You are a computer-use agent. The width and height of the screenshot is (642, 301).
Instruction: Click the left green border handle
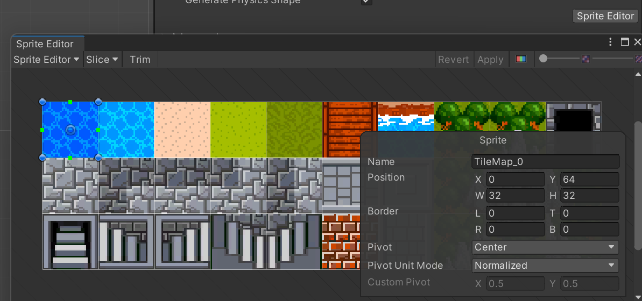[x=42, y=130]
